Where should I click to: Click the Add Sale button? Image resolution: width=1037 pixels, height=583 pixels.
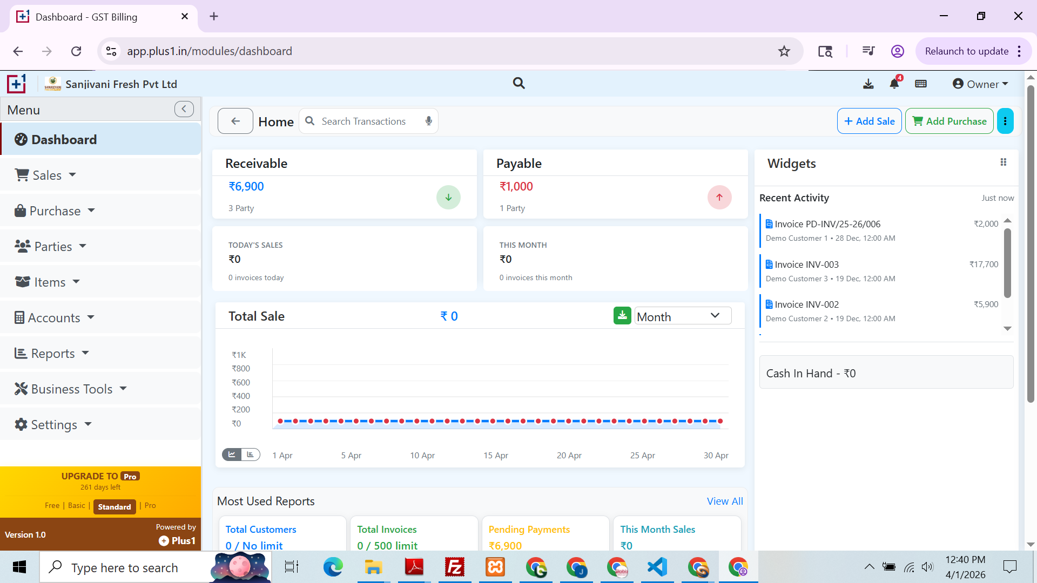tap(868, 121)
